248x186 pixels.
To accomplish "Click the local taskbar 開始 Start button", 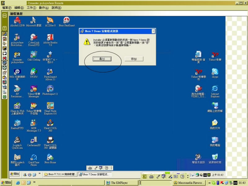I will pos(6,183).
